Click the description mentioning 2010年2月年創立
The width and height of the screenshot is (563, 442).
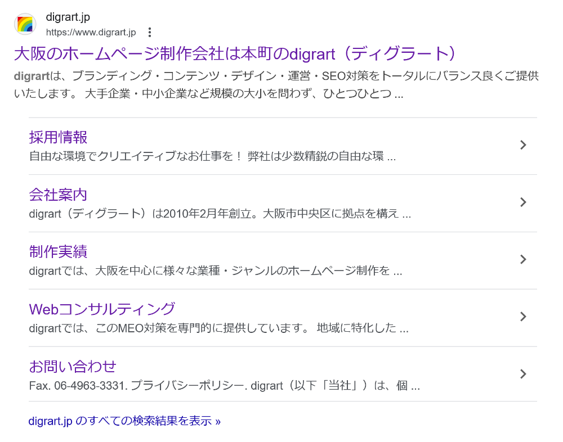[220, 214]
